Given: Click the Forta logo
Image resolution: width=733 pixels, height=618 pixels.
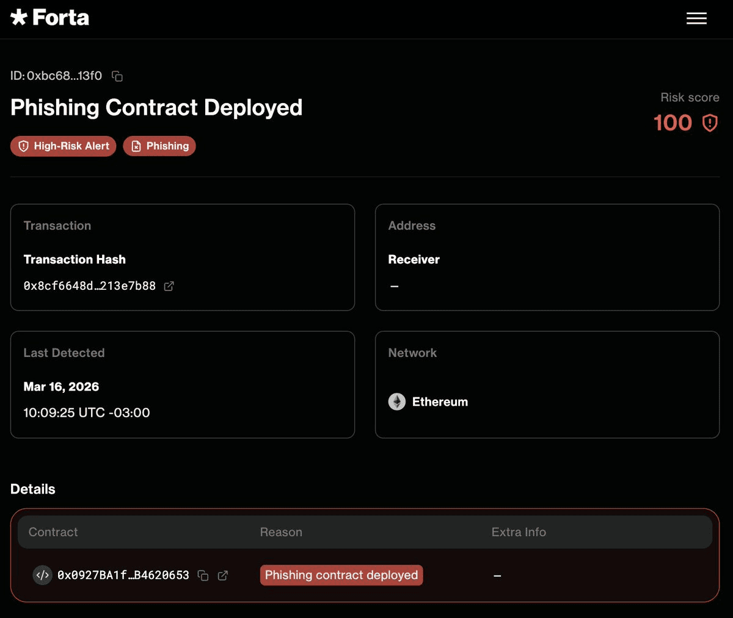Looking at the screenshot, I should pos(50,18).
